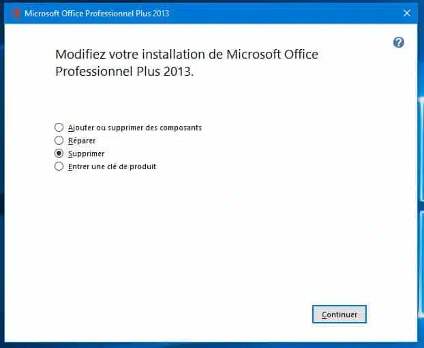
Task: Pick the 'Entrer une clé de produit' radio button
Action: click(x=59, y=166)
